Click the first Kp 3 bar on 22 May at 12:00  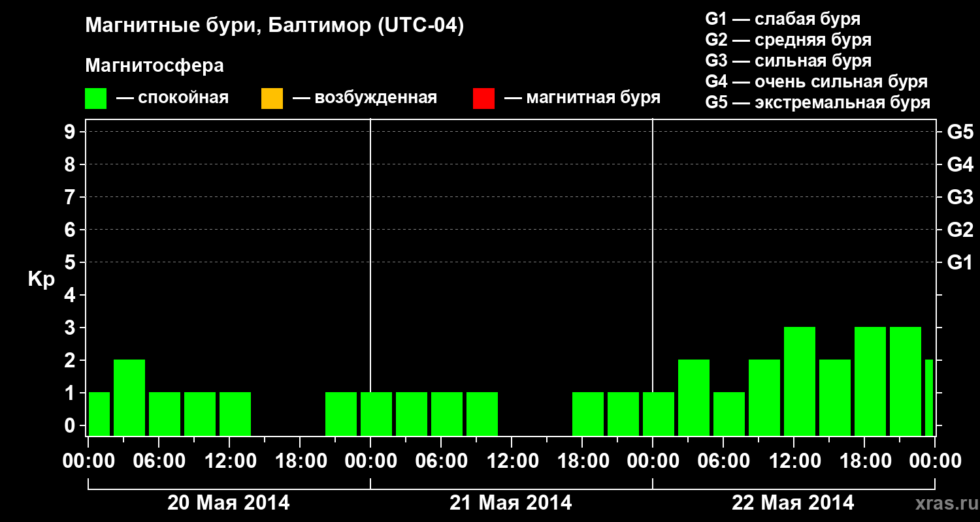point(800,381)
